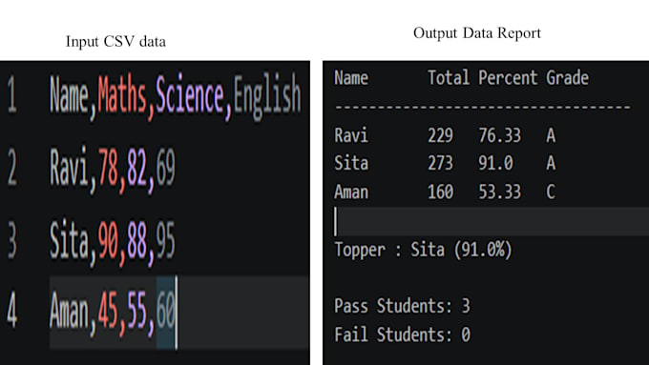Screen dimensions: 649x365
Task: Click the 'Percent' header in the output report
Action: [x=508, y=78]
